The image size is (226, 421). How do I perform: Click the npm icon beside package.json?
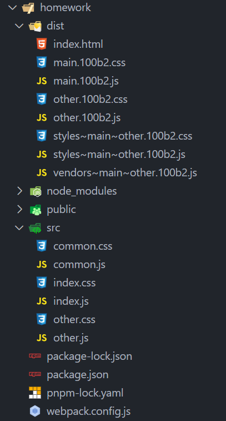click(35, 374)
